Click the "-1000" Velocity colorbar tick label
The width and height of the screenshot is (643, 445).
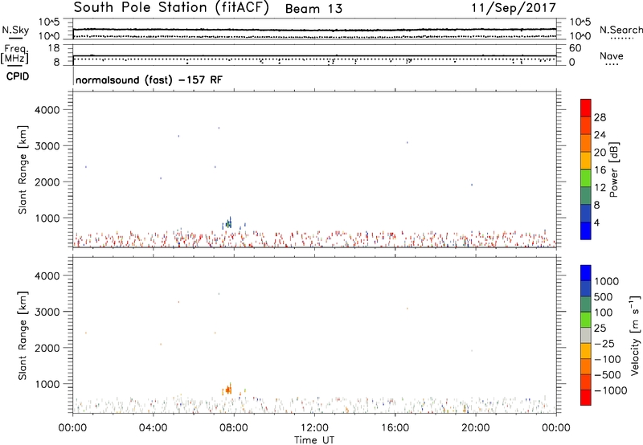[611, 390]
